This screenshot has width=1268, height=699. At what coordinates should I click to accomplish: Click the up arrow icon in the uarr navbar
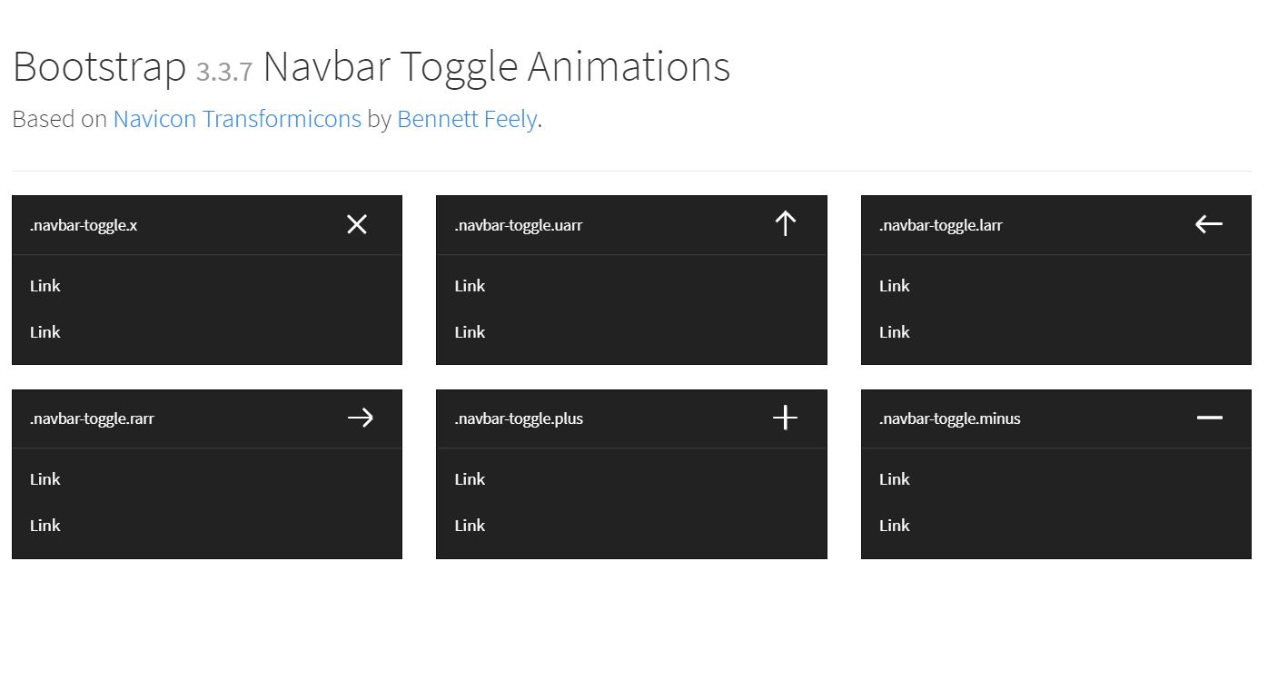[784, 223]
